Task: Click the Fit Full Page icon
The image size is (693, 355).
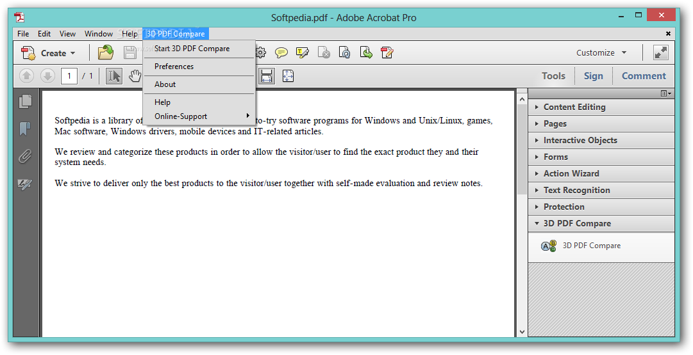Action: [288, 76]
